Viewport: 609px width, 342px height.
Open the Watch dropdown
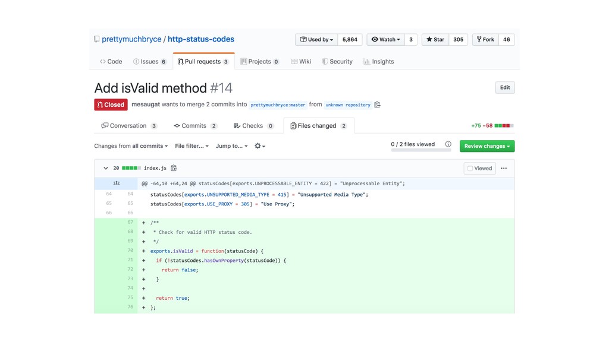click(x=386, y=39)
